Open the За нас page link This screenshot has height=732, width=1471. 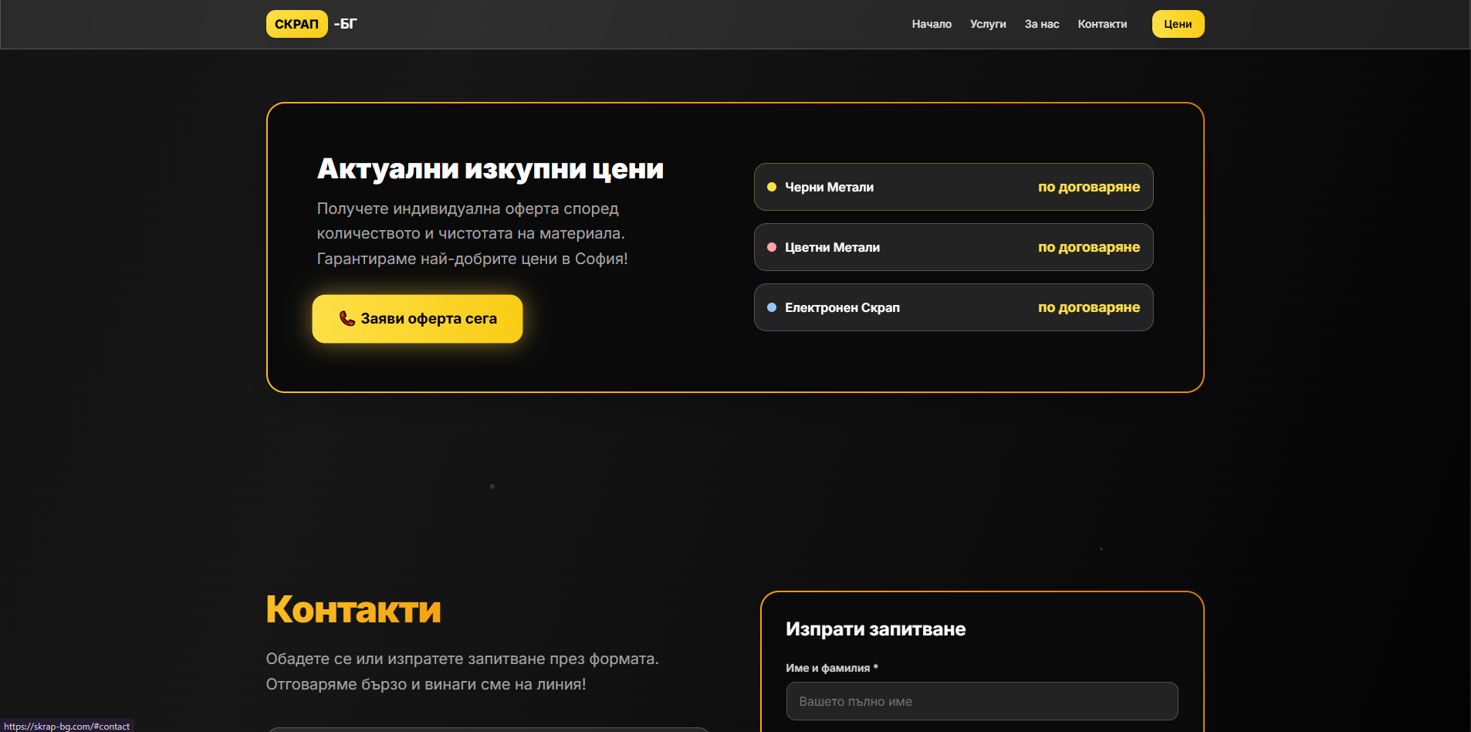(1041, 24)
